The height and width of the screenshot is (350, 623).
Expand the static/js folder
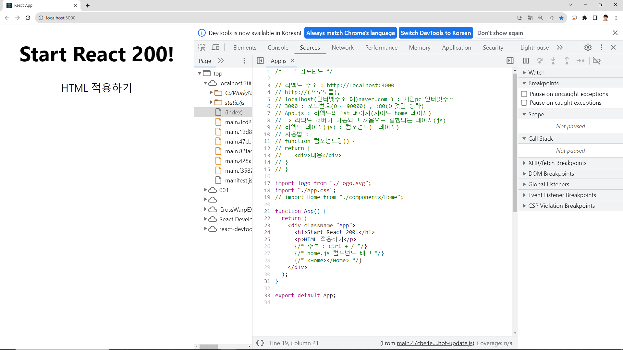[211, 102]
